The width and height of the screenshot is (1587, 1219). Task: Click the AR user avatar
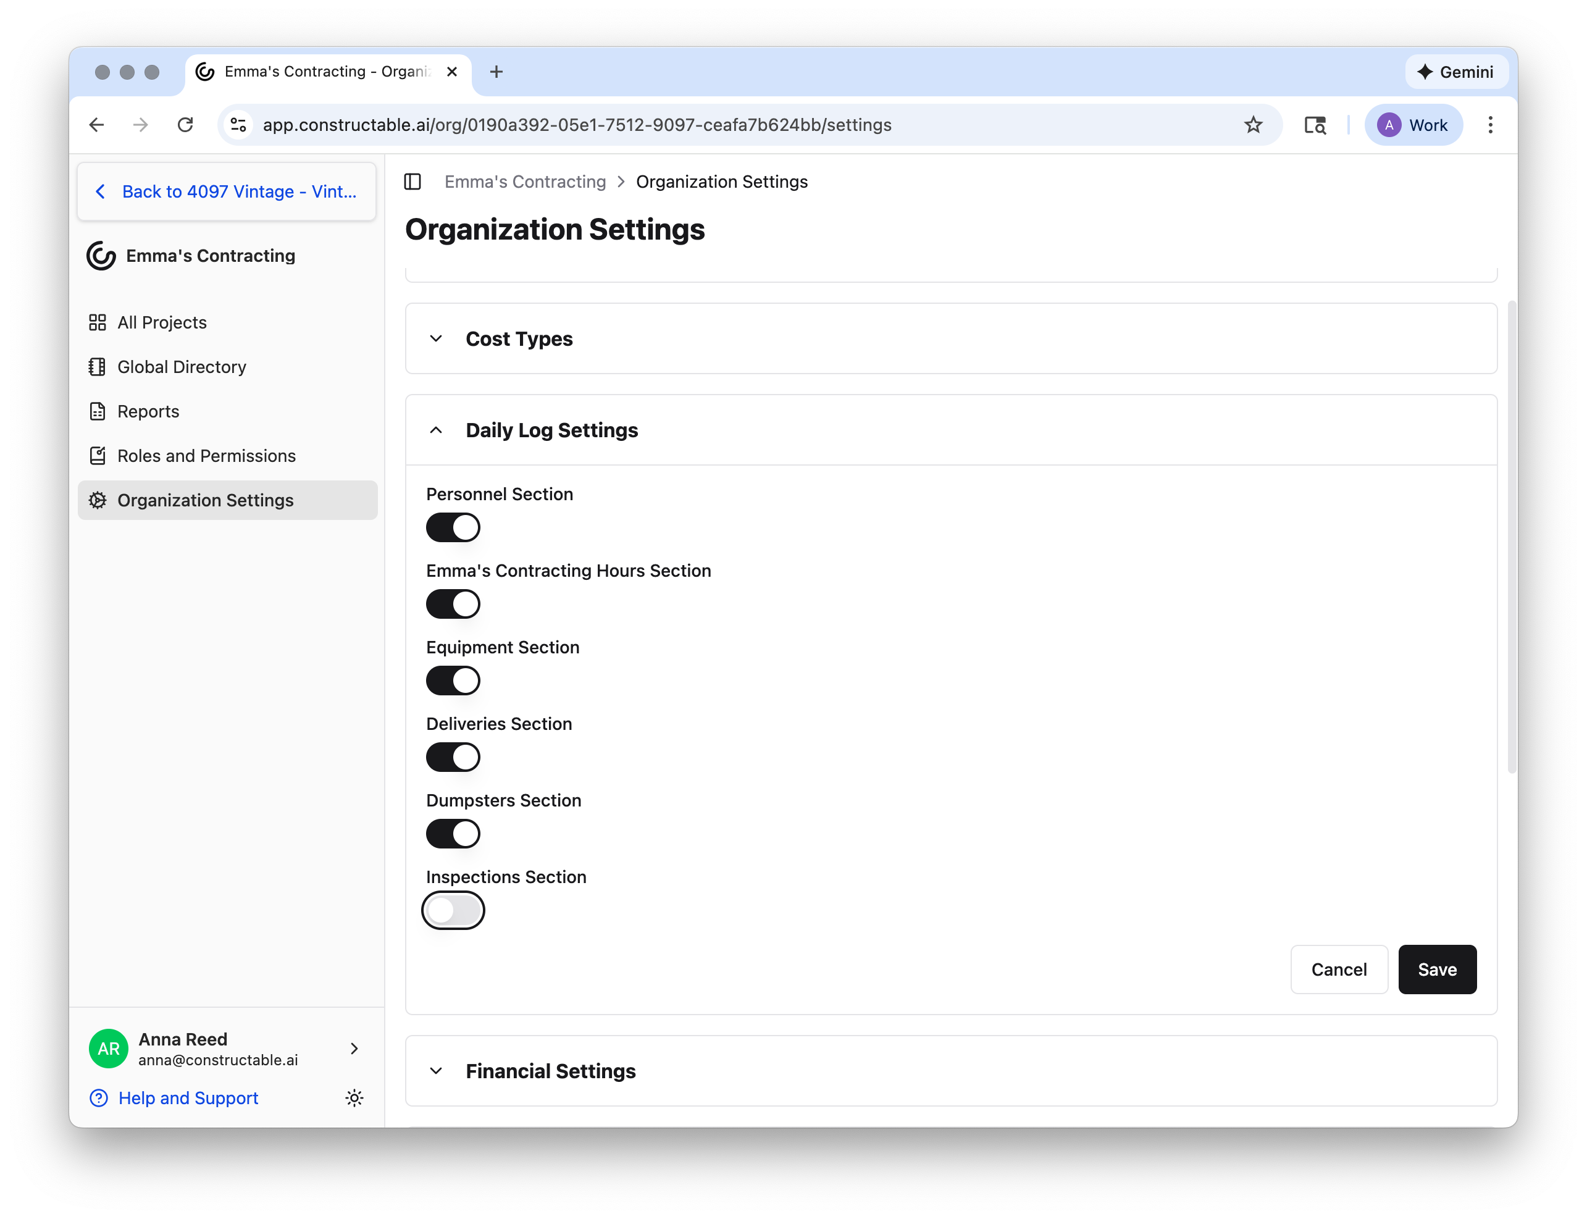[x=108, y=1049]
